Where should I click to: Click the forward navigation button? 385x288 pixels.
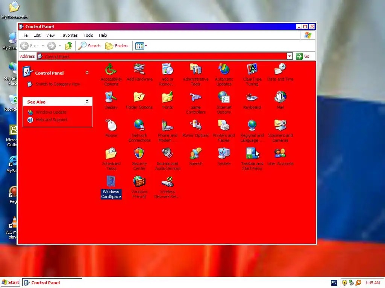click(51, 46)
